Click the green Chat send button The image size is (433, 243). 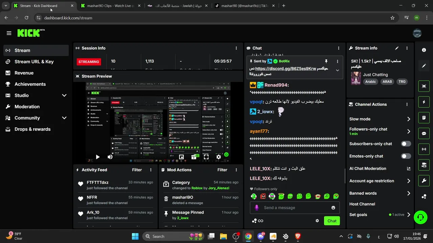click(x=332, y=221)
